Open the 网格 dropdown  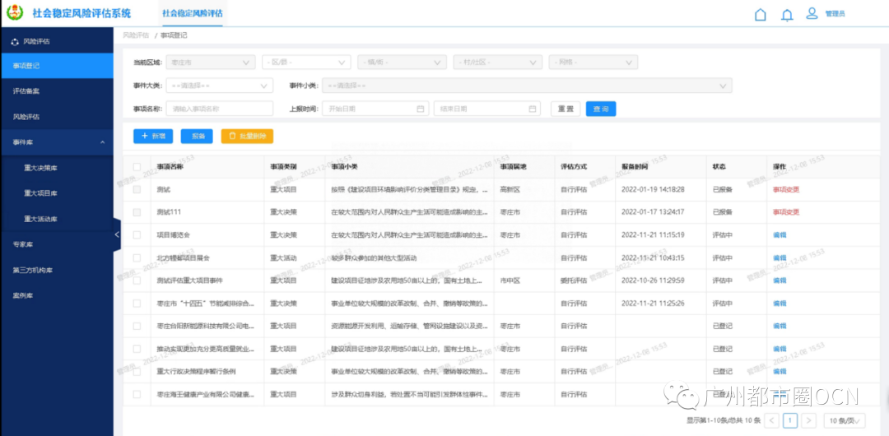coord(593,63)
